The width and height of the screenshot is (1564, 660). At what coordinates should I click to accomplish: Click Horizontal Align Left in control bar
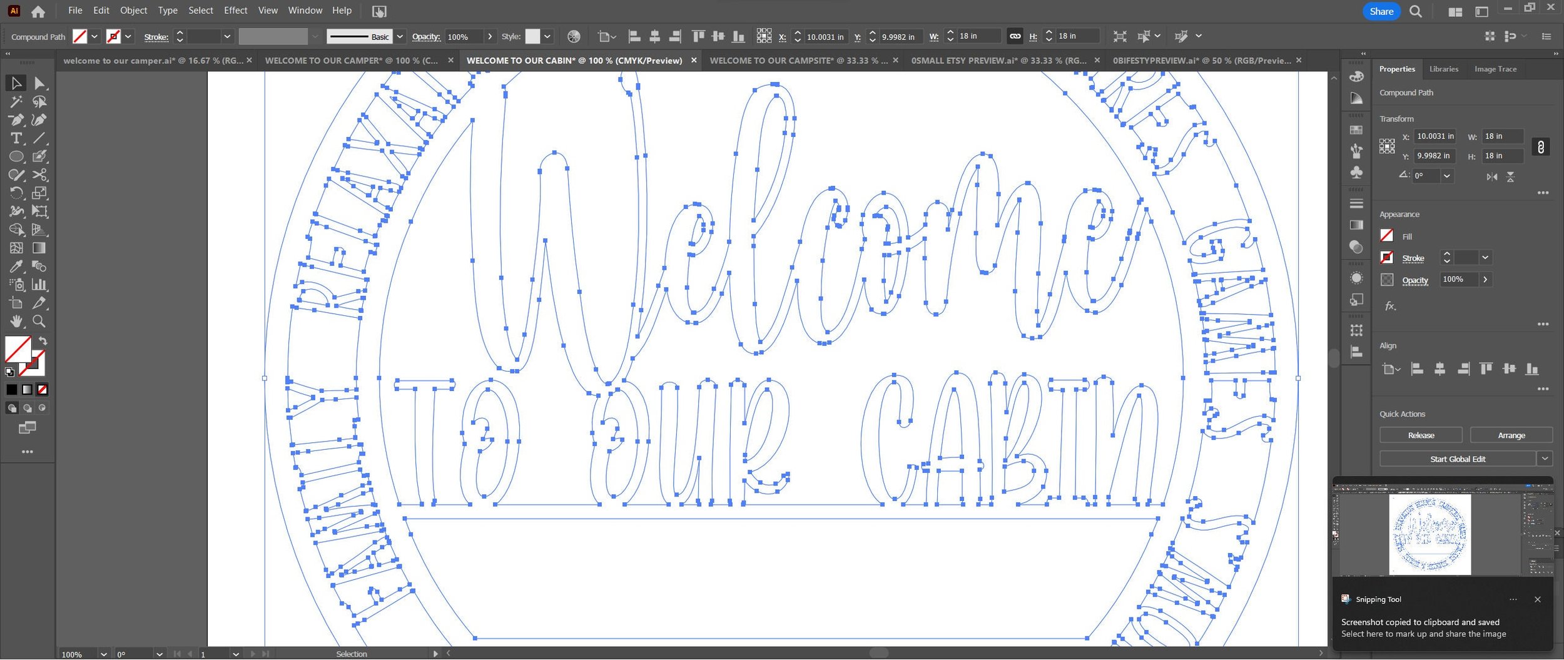634,36
